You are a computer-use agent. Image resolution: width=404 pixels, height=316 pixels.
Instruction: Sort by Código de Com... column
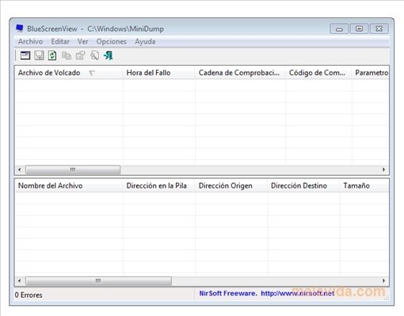pos(318,73)
